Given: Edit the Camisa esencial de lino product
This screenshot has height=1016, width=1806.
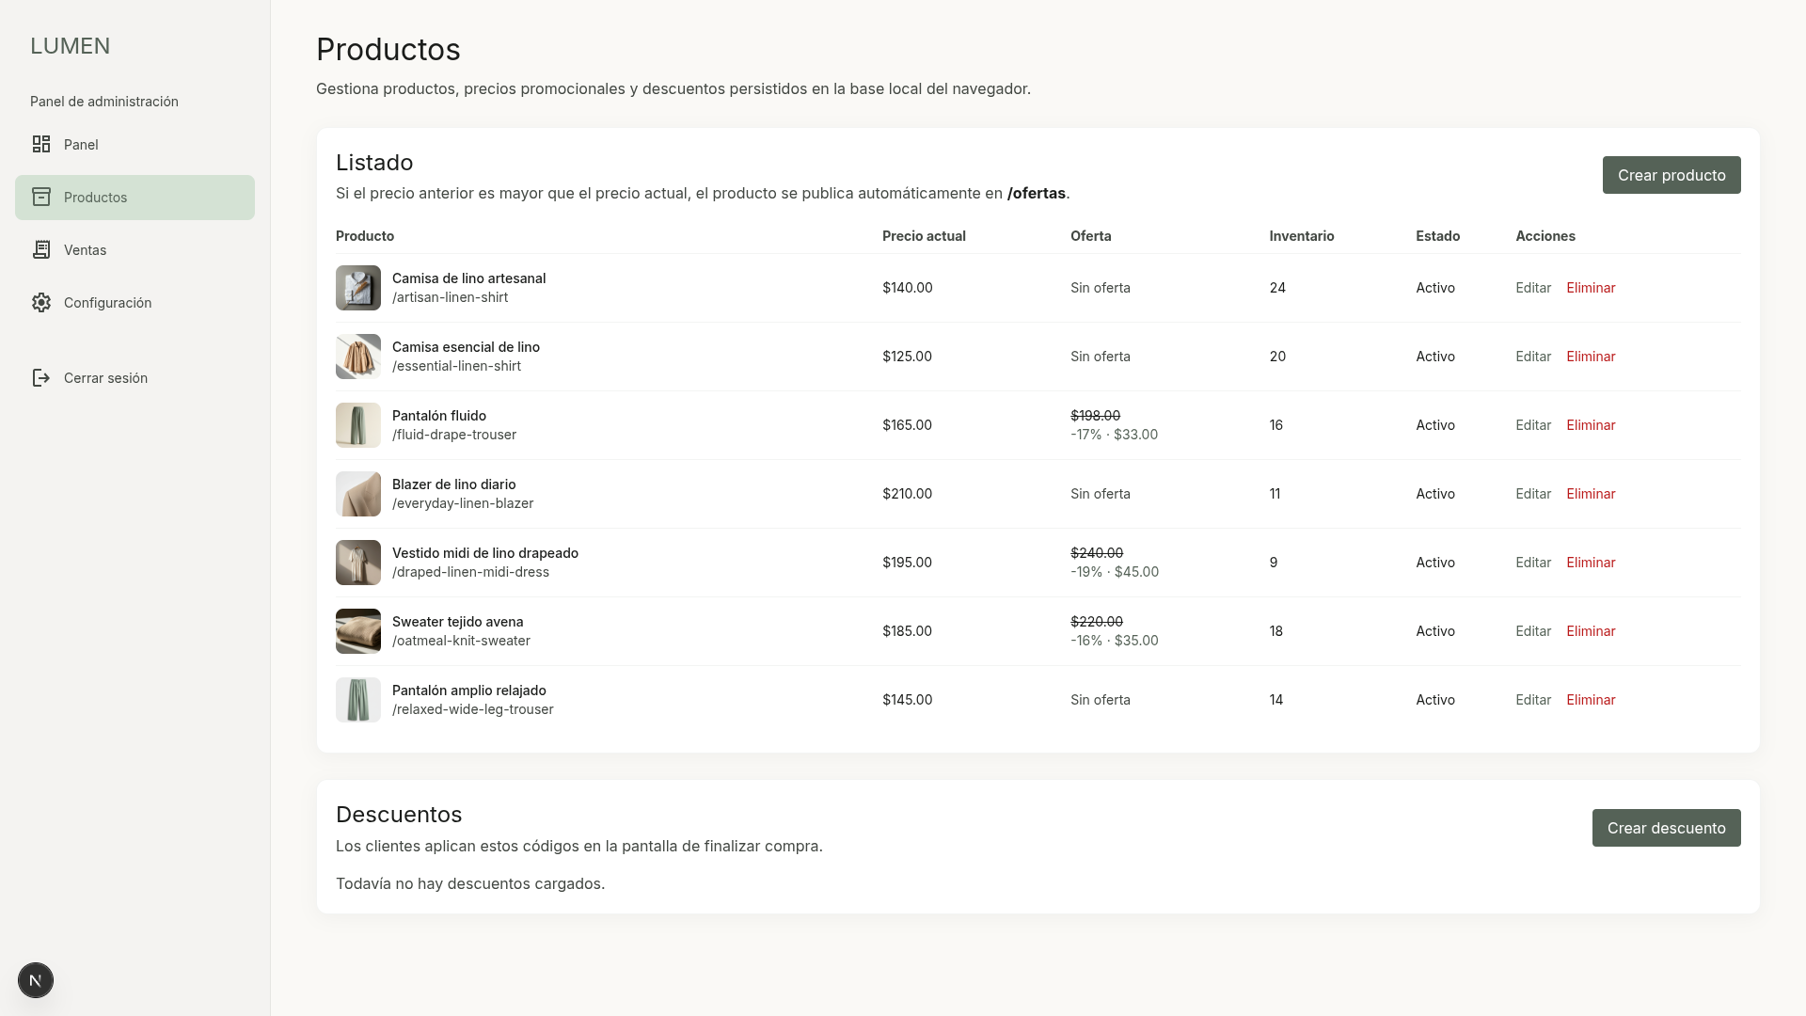Looking at the screenshot, I should (1533, 357).
